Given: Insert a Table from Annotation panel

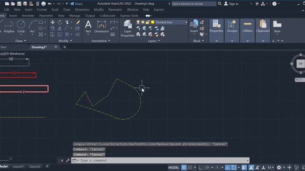Looking at the screenshot, I should point(112,35).
